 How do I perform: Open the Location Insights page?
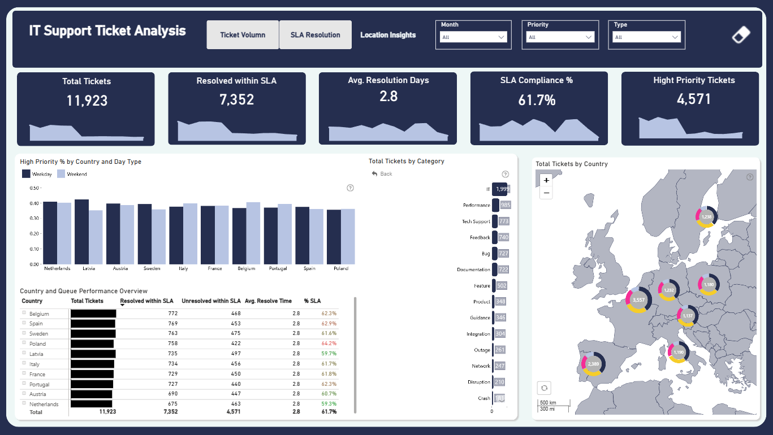(388, 35)
